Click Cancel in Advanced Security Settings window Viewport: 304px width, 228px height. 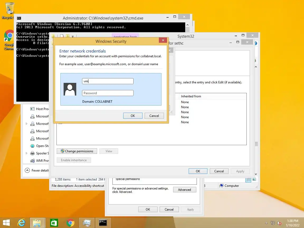pyautogui.click(x=219, y=171)
